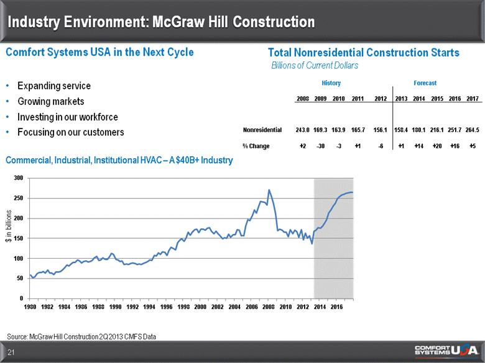Click the slide number 21
The image size is (485, 363).
pos(11,352)
